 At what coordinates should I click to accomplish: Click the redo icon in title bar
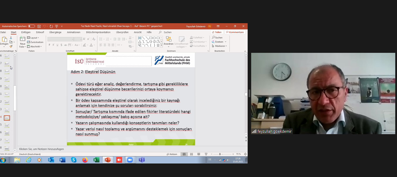(51, 26)
